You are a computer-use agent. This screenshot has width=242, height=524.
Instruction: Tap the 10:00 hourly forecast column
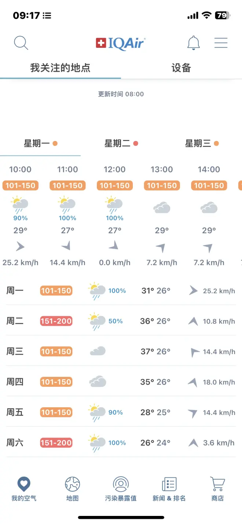coord(21,216)
